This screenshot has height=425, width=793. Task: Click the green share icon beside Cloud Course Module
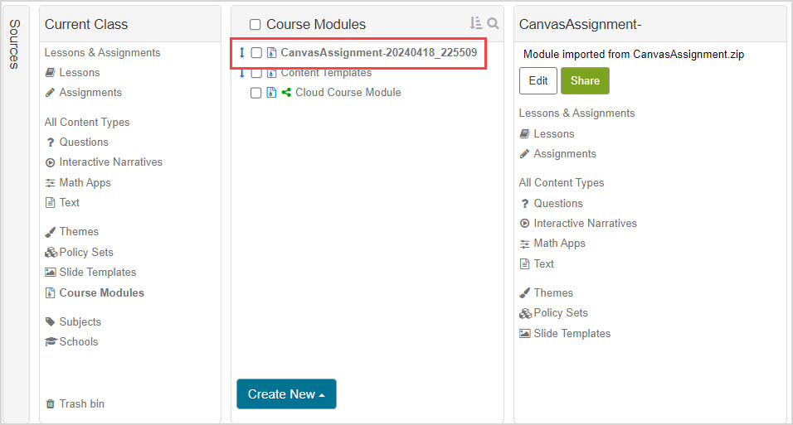[x=286, y=93]
